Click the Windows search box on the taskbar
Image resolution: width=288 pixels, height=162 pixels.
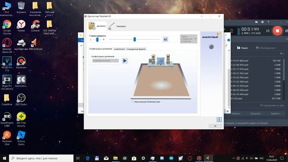tap(41, 158)
